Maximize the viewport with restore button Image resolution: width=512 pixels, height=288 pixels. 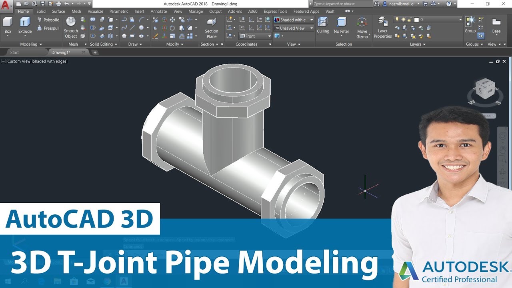coord(498,62)
